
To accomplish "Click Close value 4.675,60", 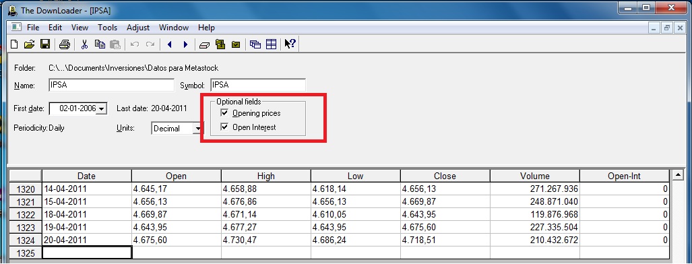I will 445,228.
